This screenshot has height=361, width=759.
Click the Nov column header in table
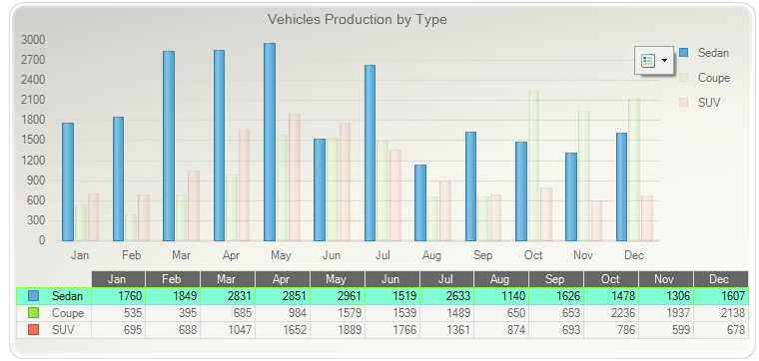coord(665,279)
